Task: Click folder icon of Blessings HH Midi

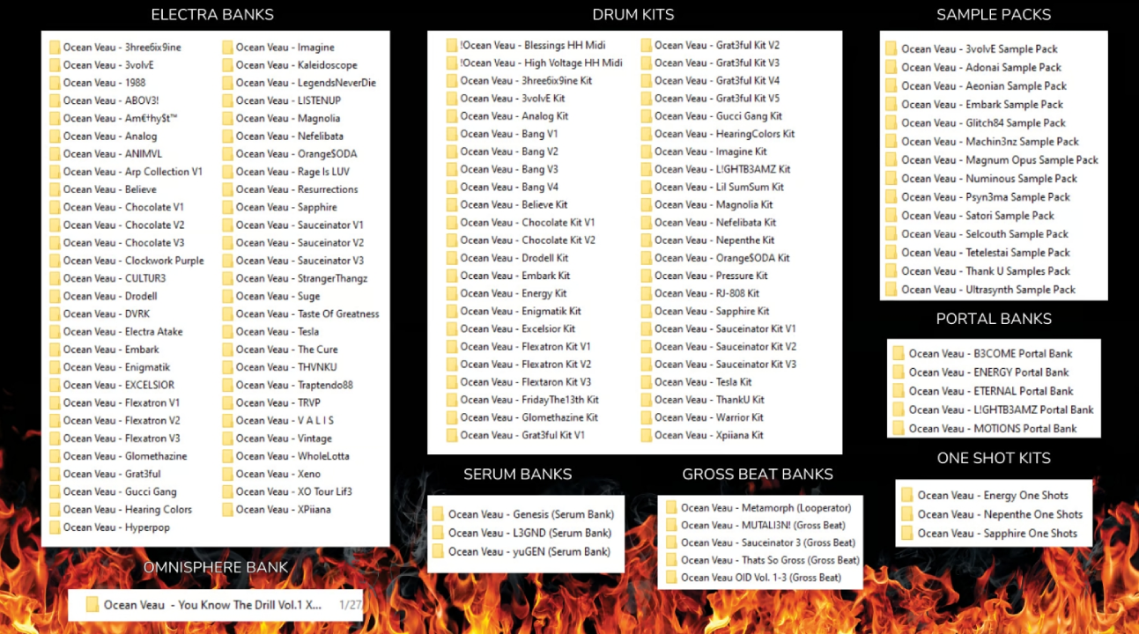Action: (451, 46)
